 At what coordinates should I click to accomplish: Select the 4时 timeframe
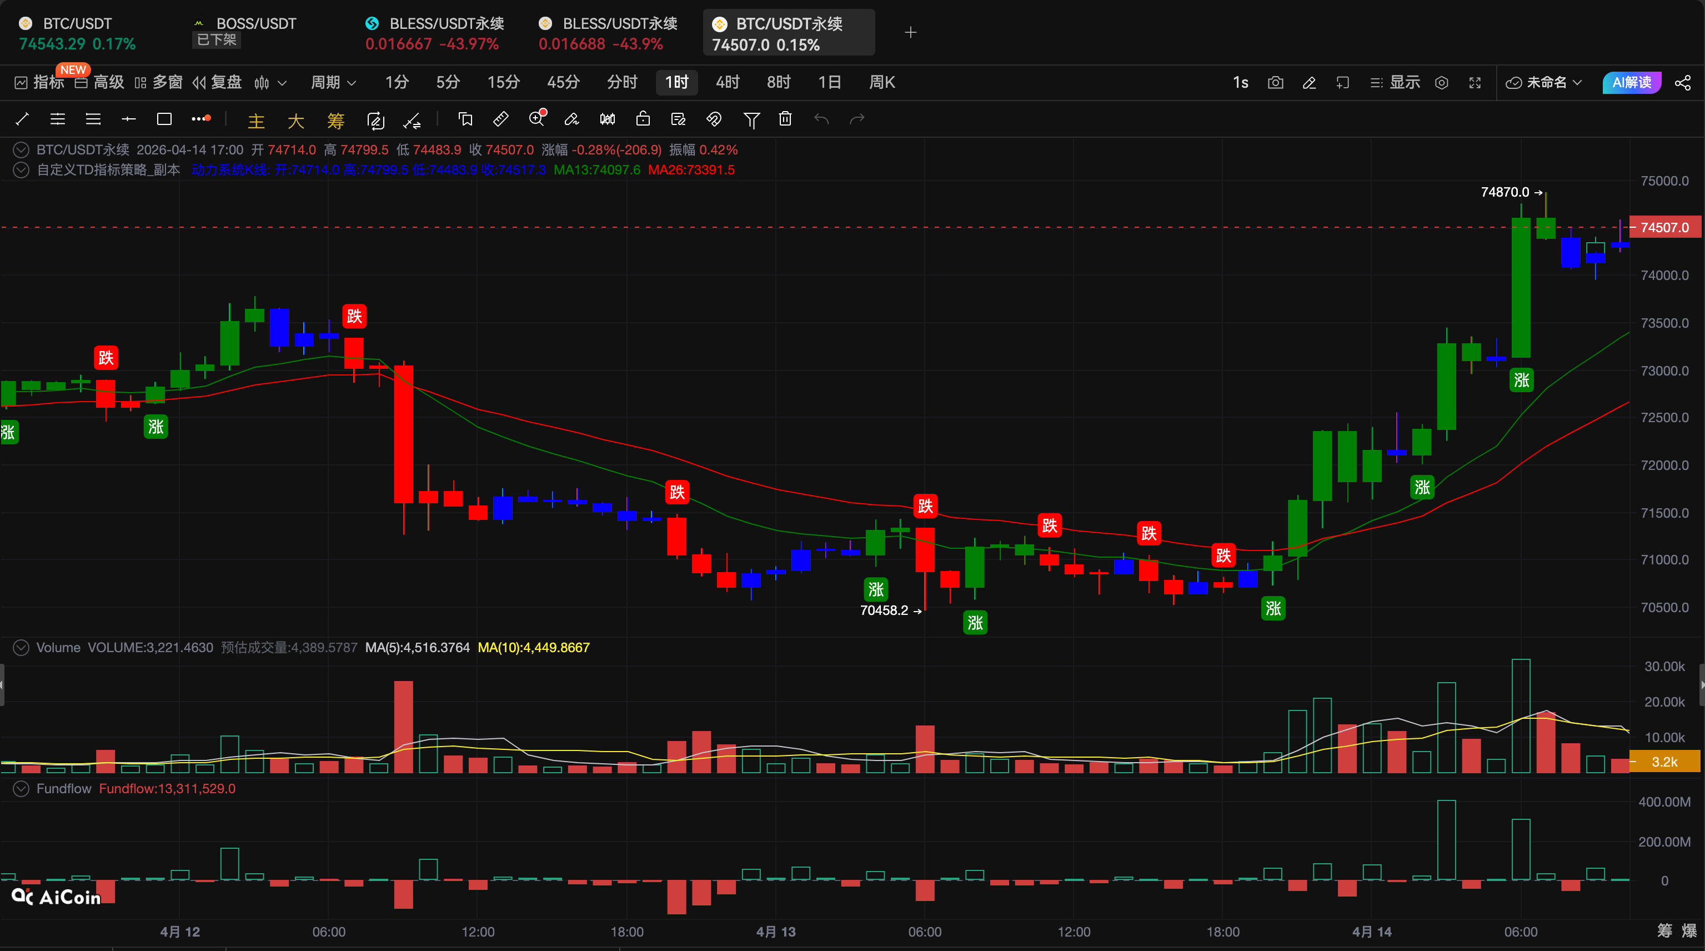[727, 83]
